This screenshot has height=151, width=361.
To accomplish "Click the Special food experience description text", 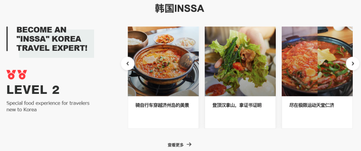I will click(48, 106).
